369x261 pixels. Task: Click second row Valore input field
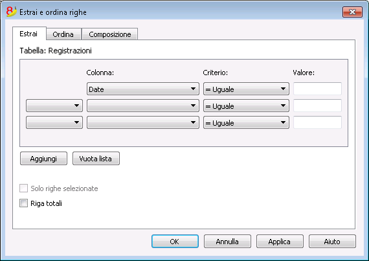click(317, 106)
